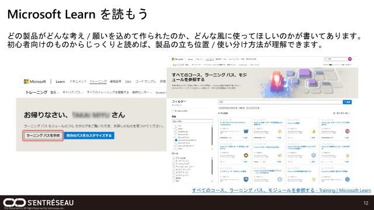Open the 製品 dropdown in training nav

(54, 92)
